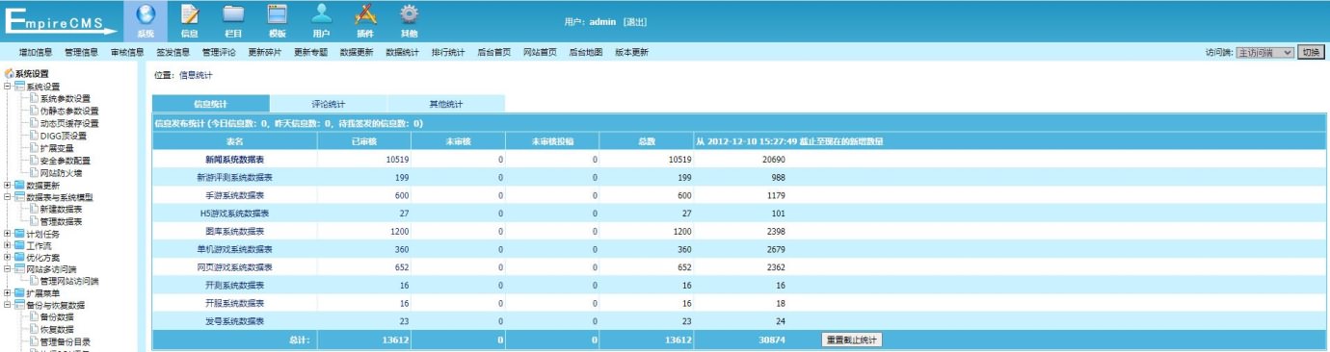
Task: Click the 重置截止统计 button
Action: point(851,339)
